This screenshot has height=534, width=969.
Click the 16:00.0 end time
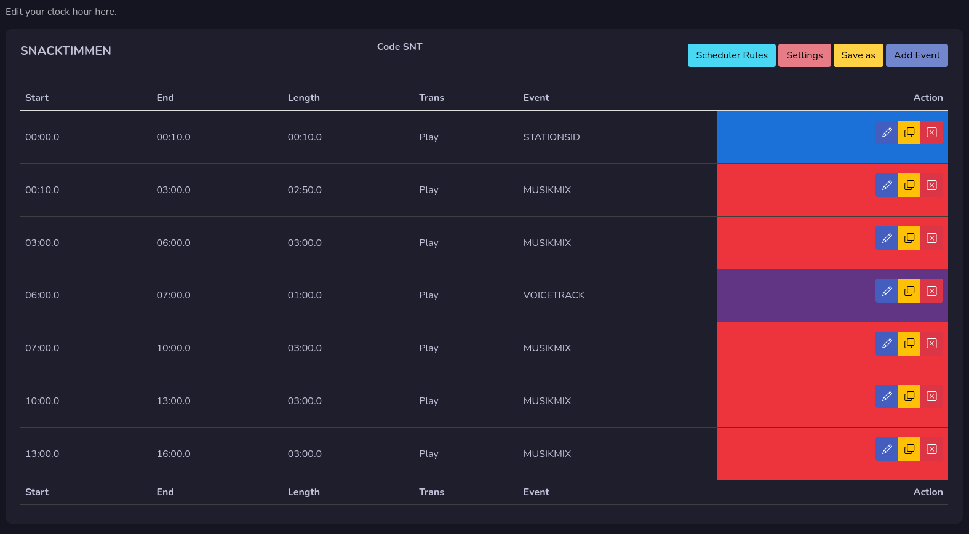[173, 454]
